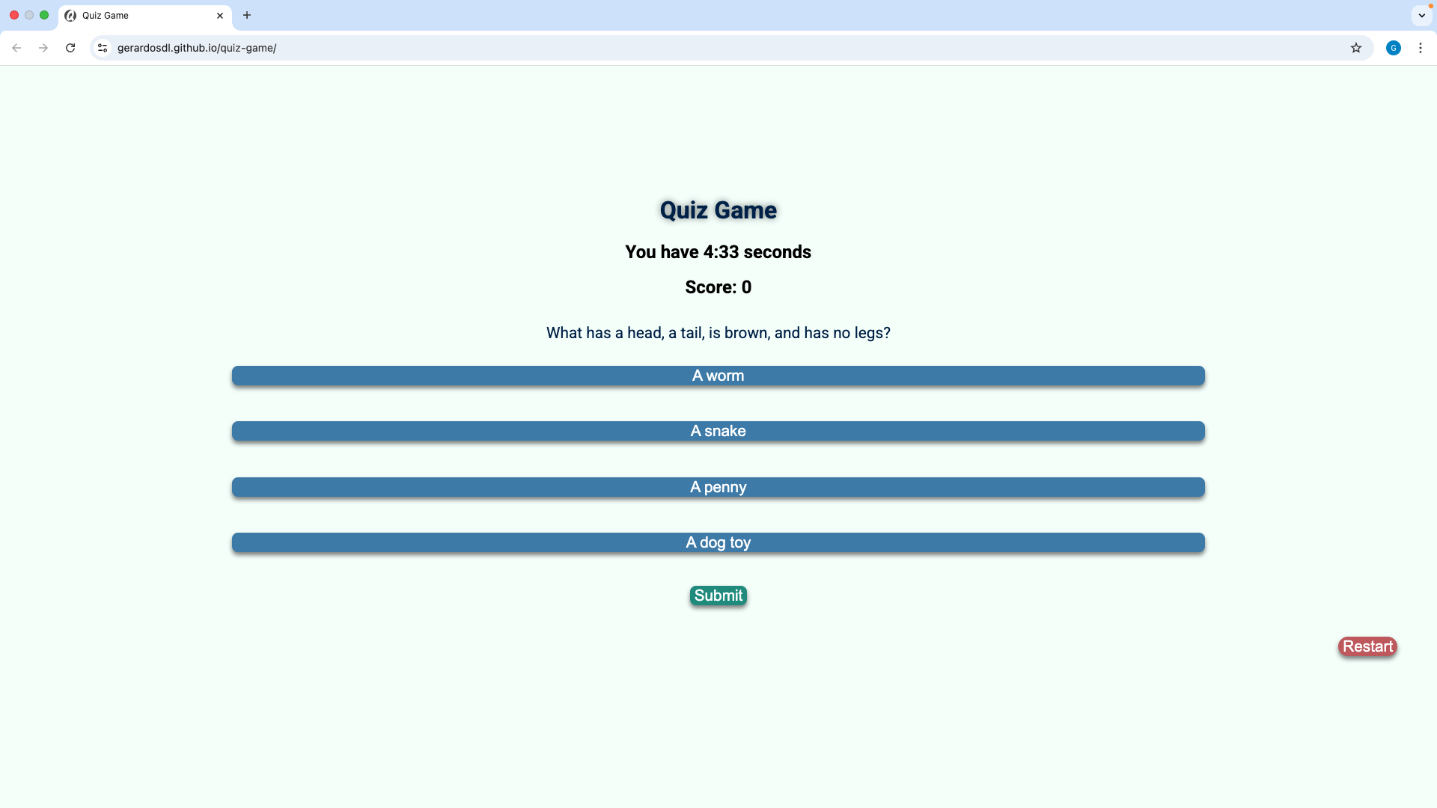
Task: Click the 'You have 4:33 seconds' timer text
Action: click(x=718, y=252)
